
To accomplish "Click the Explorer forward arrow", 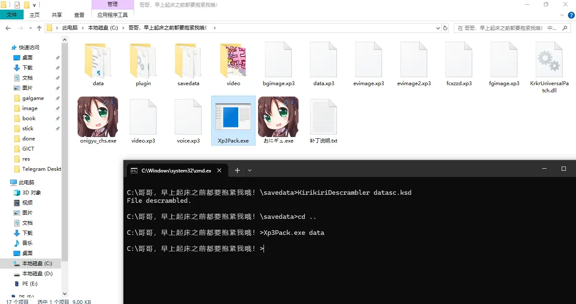I will coord(20,28).
